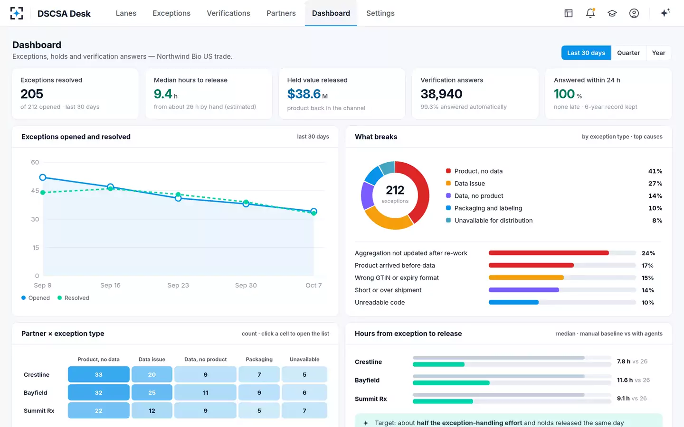Open the Summit Rx Product, no data cell 22
Image resolution: width=684 pixels, height=427 pixels.
pos(99,411)
